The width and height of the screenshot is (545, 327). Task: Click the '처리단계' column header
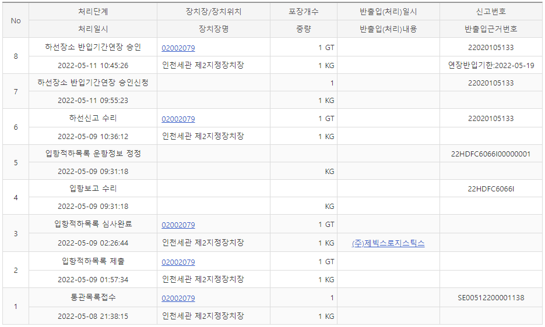coord(93,12)
